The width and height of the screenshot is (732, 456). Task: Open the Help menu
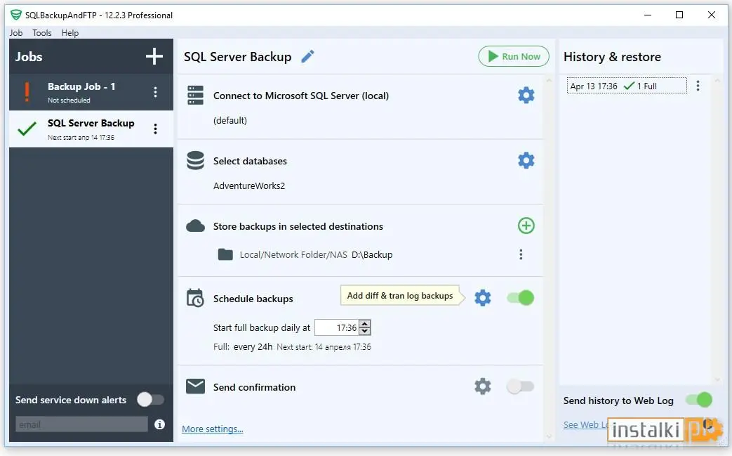click(x=70, y=33)
